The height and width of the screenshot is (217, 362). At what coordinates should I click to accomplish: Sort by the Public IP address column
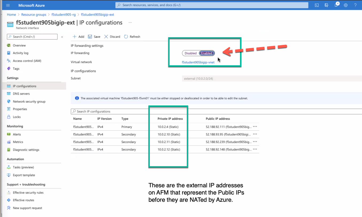point(218,119)
